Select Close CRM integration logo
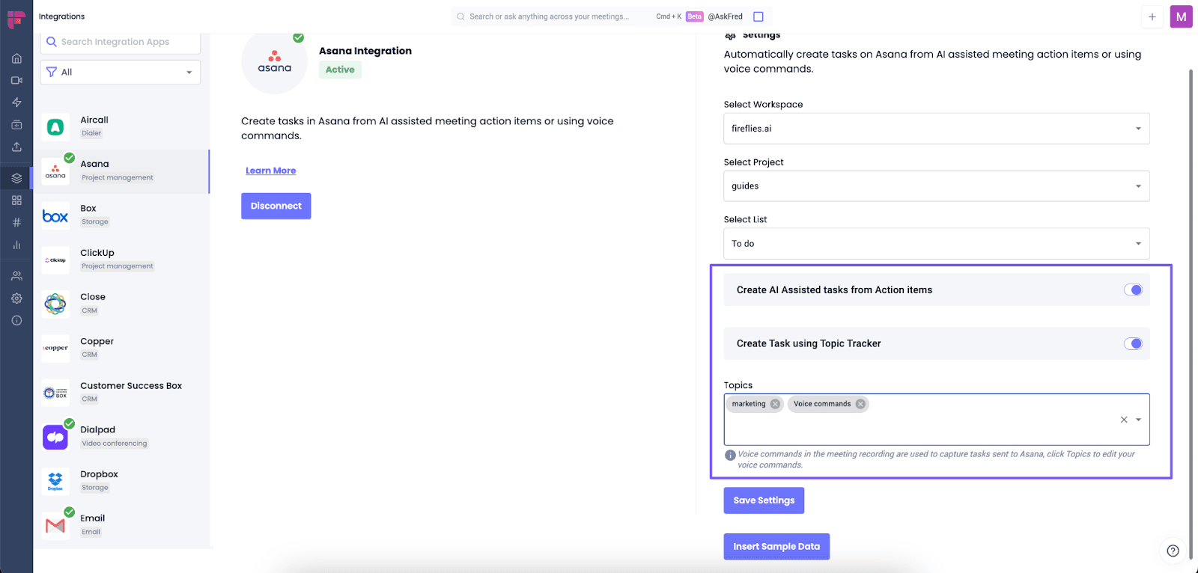 (x=55, y=304)
